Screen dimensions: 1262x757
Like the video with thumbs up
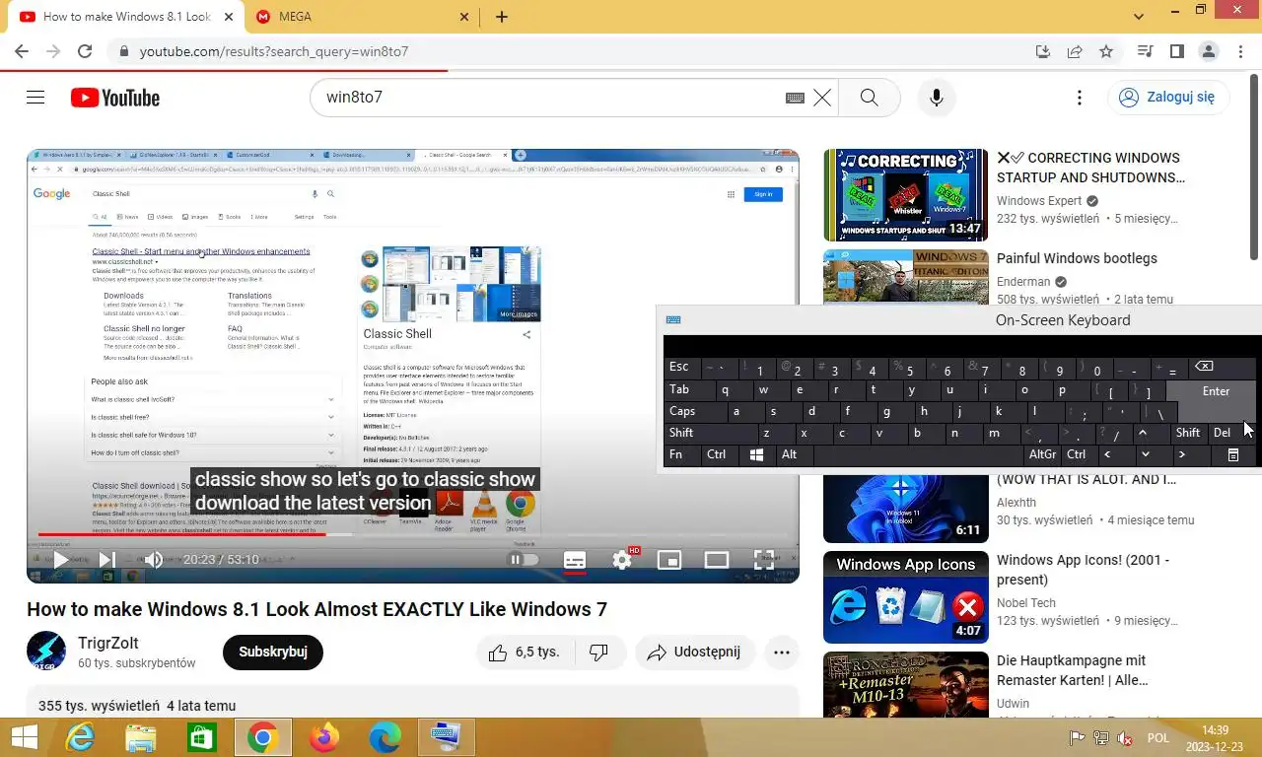524,653
